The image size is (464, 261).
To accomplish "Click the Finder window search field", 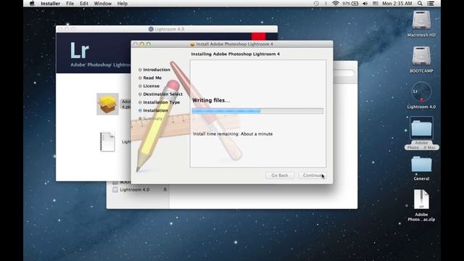I will click(x=344, y=72).
